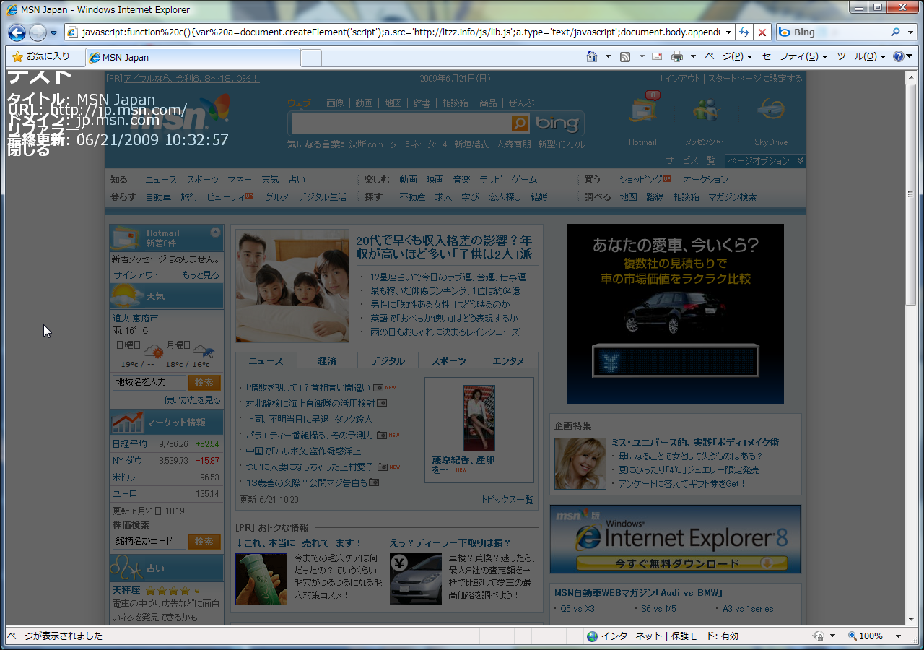The width and height of the screenshot is (924, 650).
Task: Open the ショッピング link
Action: point(640,180)
